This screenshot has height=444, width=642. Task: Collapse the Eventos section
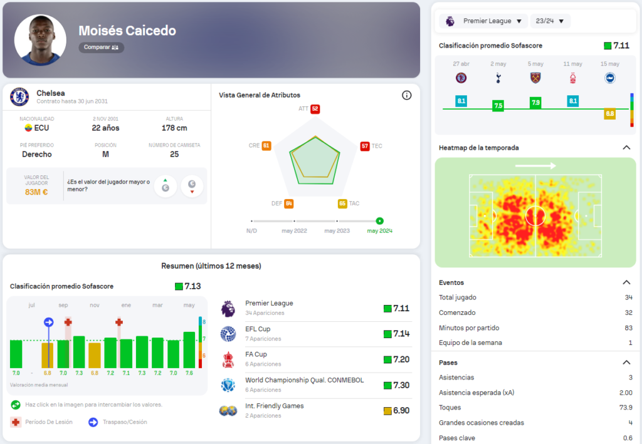[626, 282]
